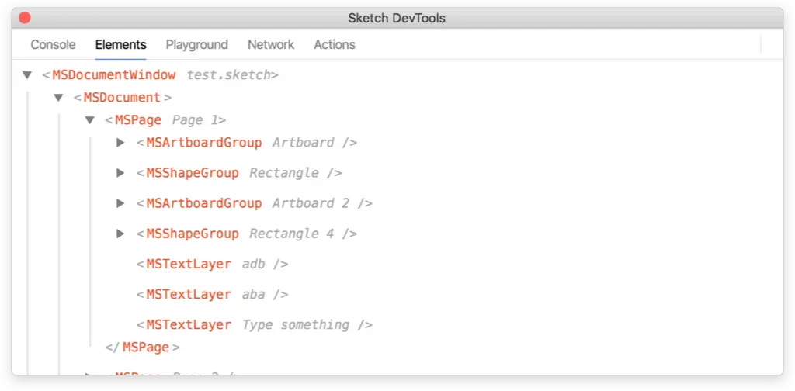The width and height of the screenshot is (795, 391).
Task: Select the MSArtboardGroup Artboard row
Action: tap(247, 143)
